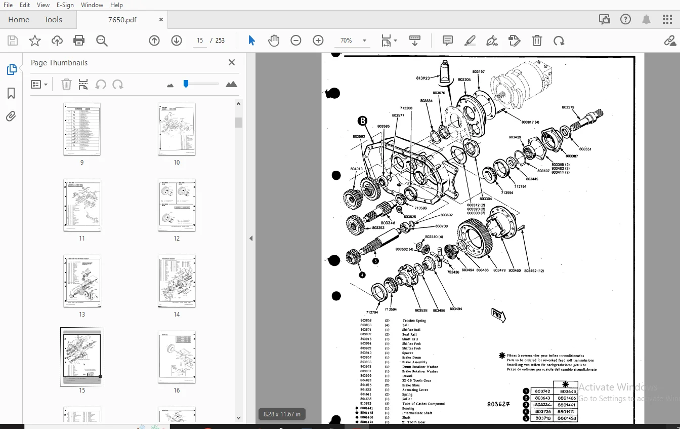Collapse the navigation pane arrow
Screen dimensions: 680x429
coord(251,238)
